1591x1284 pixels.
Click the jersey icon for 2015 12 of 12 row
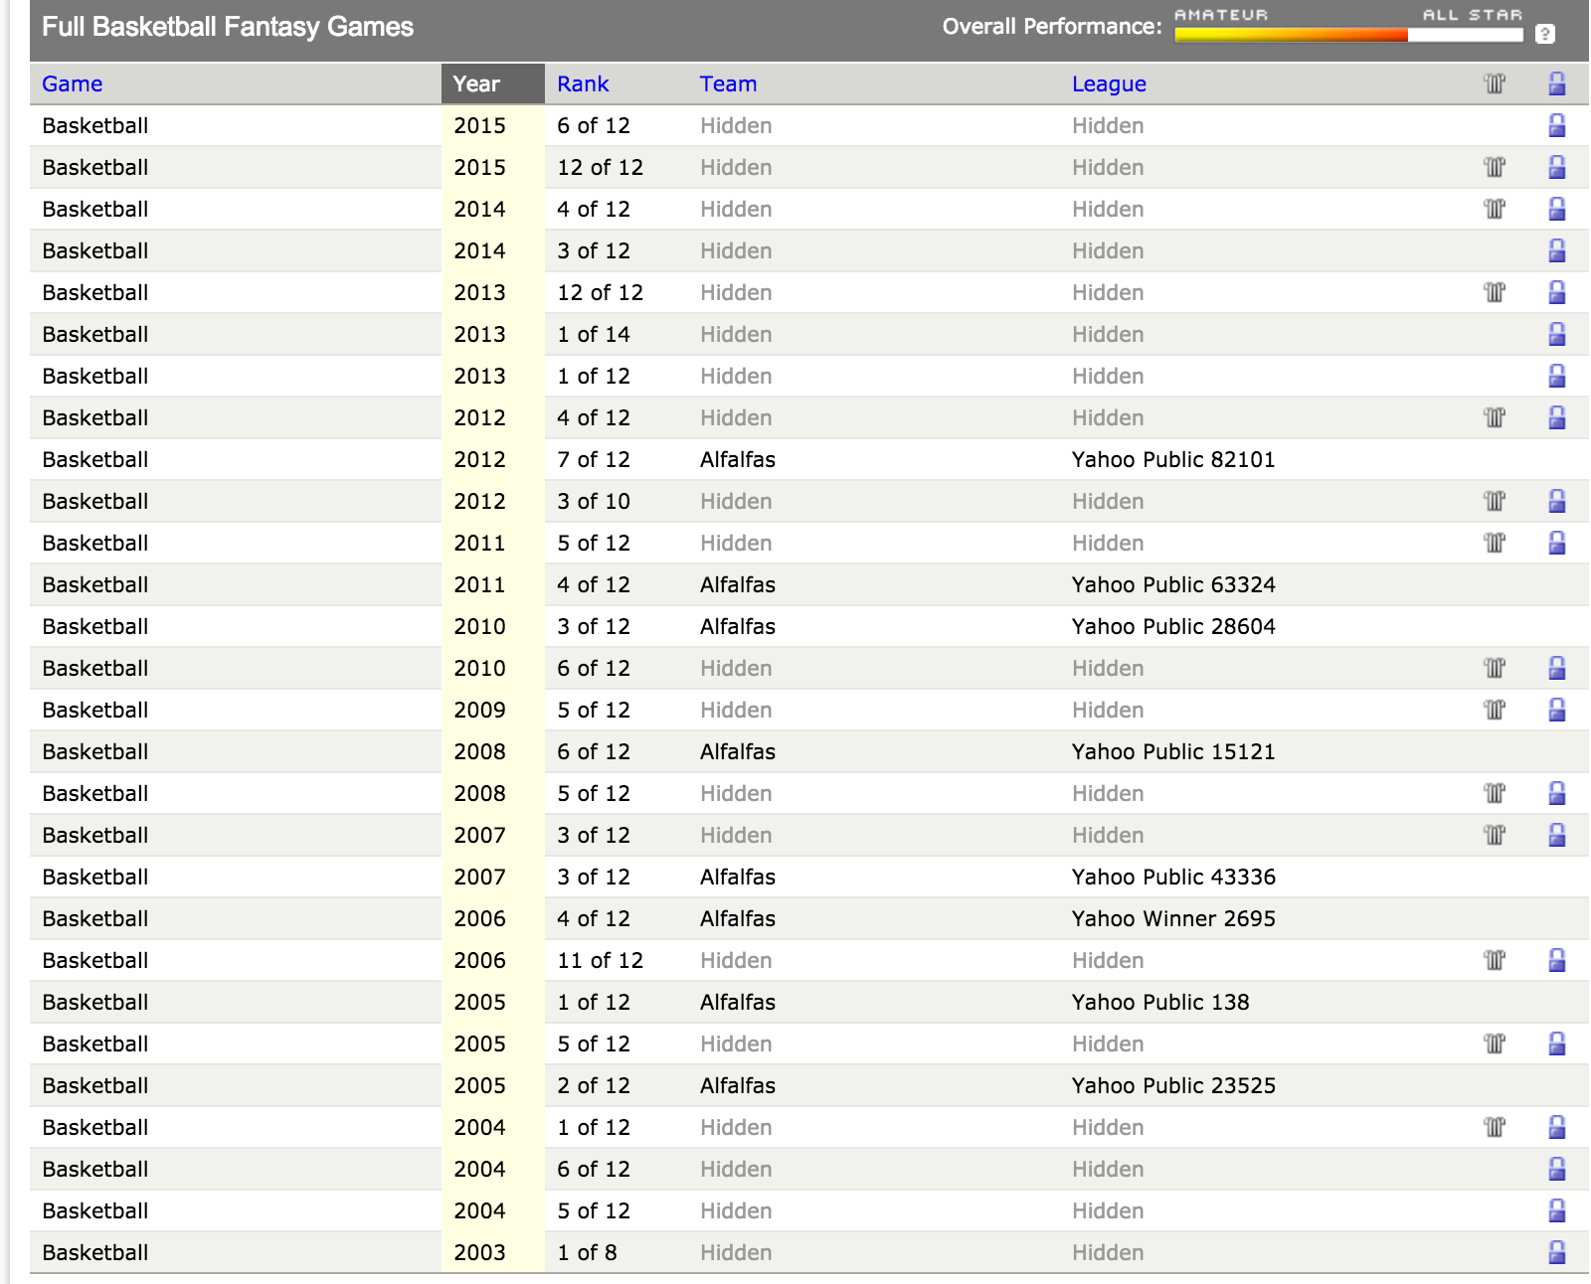(x=1495, y=167)
